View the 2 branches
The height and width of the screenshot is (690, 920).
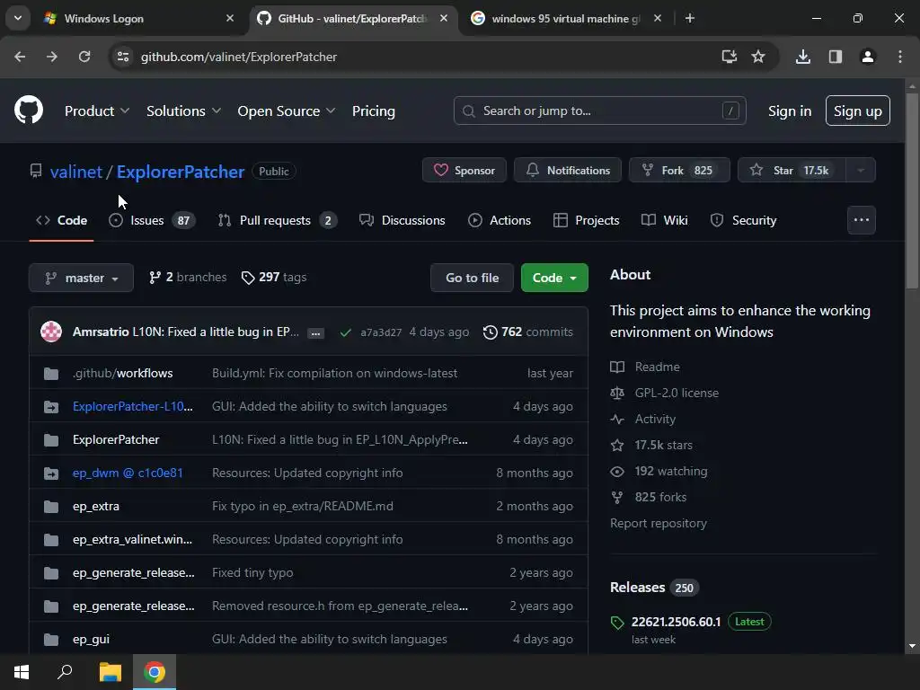[188, 277]
